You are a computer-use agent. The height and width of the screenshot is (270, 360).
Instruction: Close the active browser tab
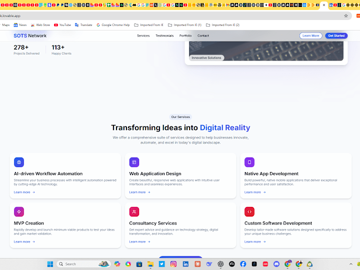point(324,5)
